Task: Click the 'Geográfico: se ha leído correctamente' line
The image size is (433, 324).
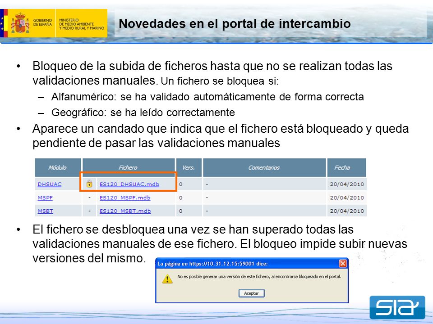Action: [143, 112]
